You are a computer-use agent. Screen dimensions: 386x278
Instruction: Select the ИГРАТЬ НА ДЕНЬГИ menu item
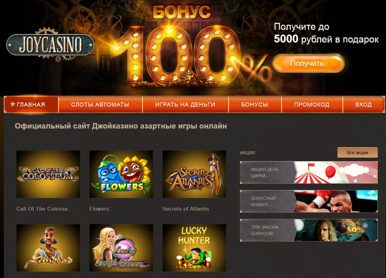pos(185,105)
